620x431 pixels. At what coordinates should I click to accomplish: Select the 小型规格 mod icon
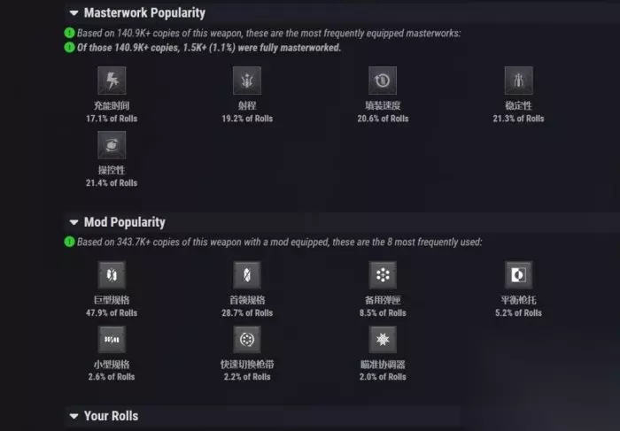pyautogui.click(x=112, y=340)
